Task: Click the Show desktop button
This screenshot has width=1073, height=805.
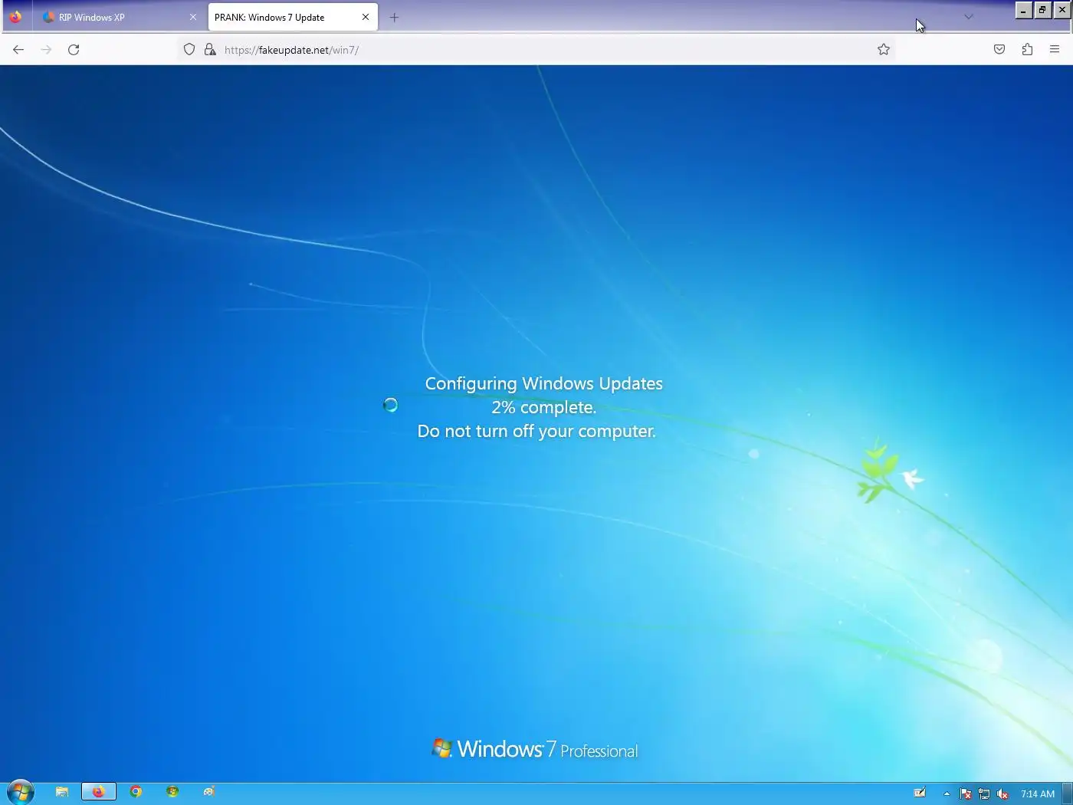Action: point(1067,793)
